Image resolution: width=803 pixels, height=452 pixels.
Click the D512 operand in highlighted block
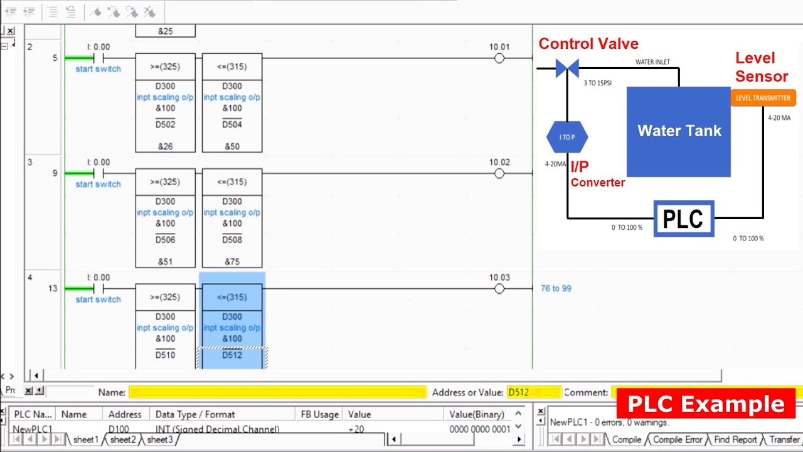tap(232, 355)
